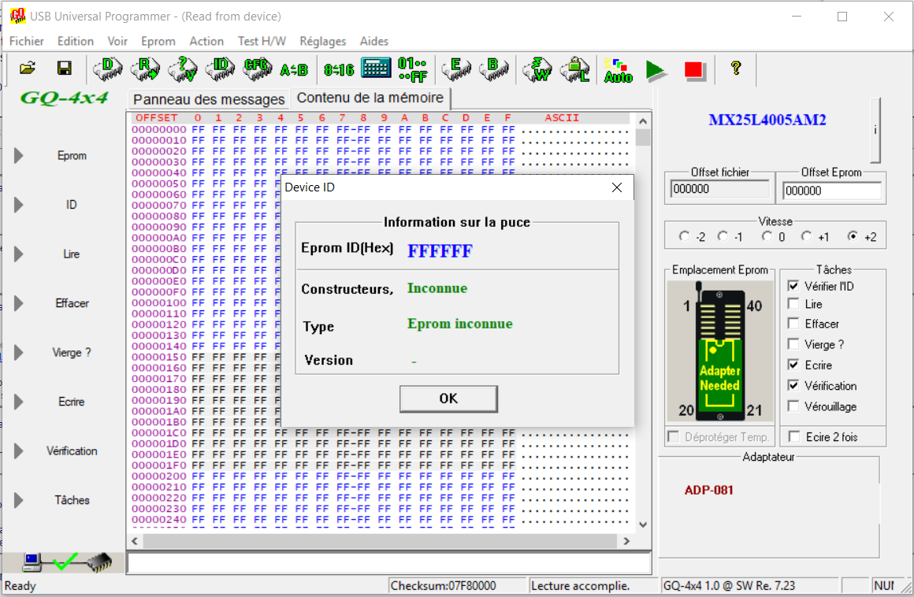Expand the Effacer arrow in left sidebar

coord(19,303)
